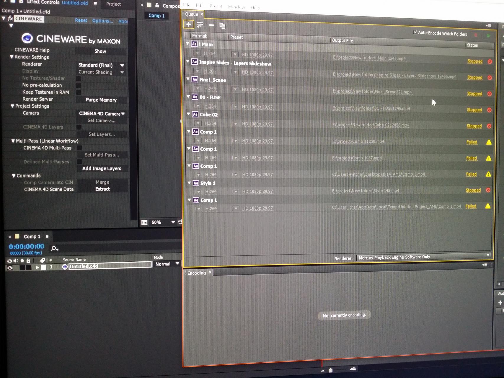Toggle the CINEWARE fx effect switch
Viewport: 504px width, 378px height.
[x=10, y=19]
